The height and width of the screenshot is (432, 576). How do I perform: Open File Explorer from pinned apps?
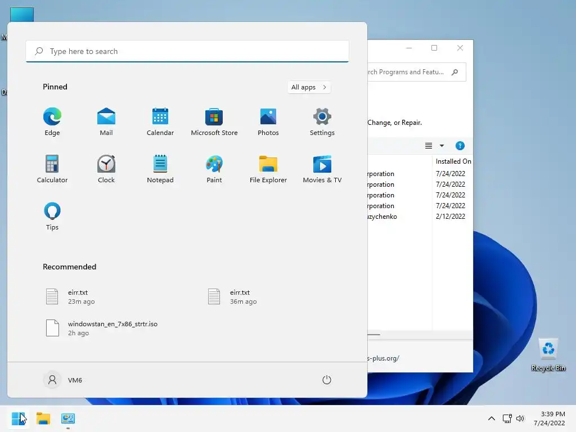tap(268, 169)
